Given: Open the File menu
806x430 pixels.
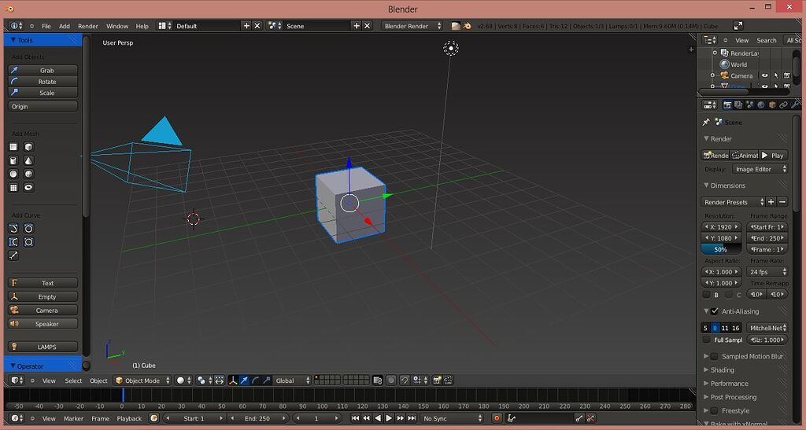Looking at the screenshot, I should tap(46, 26).
